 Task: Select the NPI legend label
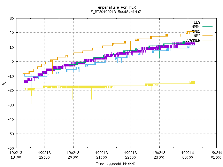click(x=197, y=36)
